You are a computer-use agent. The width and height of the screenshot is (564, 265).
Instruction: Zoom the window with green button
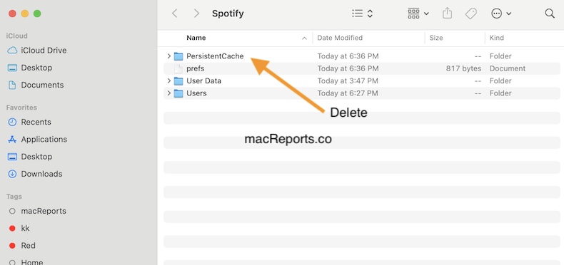[x=37, y=14]
